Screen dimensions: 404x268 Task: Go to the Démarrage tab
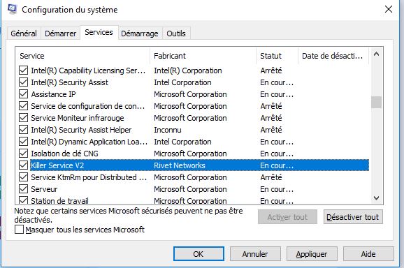[x=140, y=33]
